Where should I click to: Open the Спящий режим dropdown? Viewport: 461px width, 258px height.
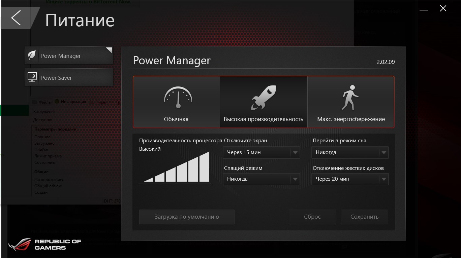(261, 179)
